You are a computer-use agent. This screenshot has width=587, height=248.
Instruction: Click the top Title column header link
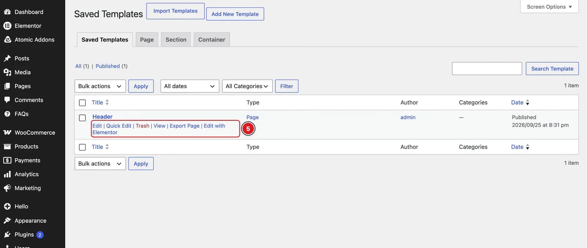click(97, 102)
